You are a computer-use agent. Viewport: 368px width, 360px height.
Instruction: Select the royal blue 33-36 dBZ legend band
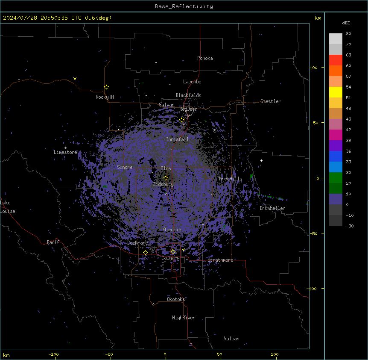(336, 156)
